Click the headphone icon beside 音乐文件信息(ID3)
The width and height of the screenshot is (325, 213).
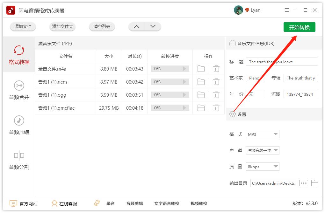(x=232, y=44)
